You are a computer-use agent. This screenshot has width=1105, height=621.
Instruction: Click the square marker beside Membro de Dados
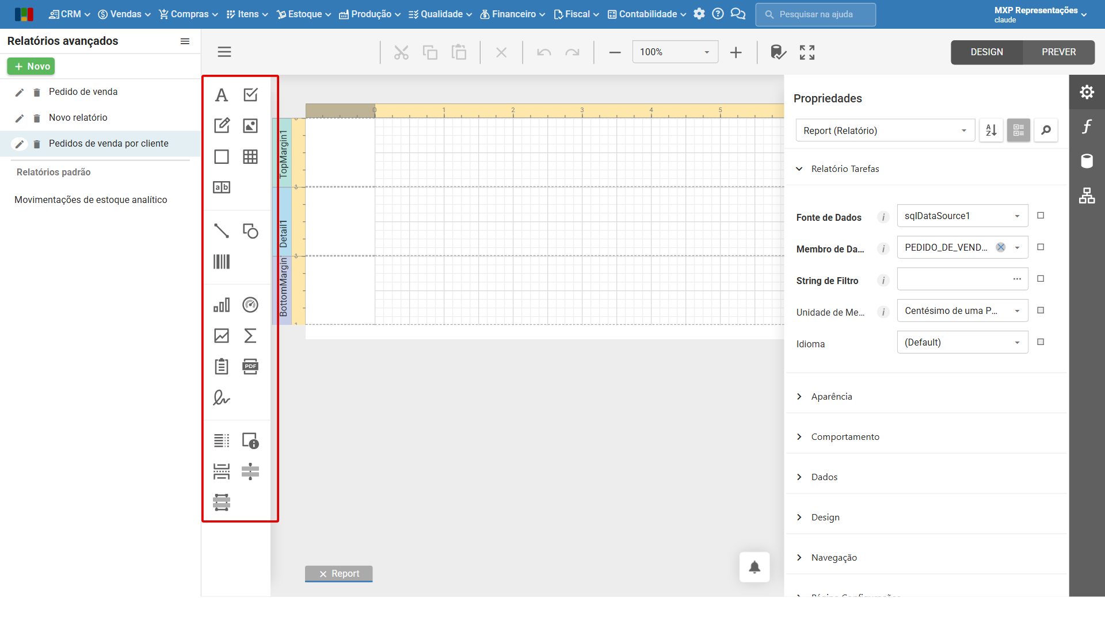coord(1041,247)
